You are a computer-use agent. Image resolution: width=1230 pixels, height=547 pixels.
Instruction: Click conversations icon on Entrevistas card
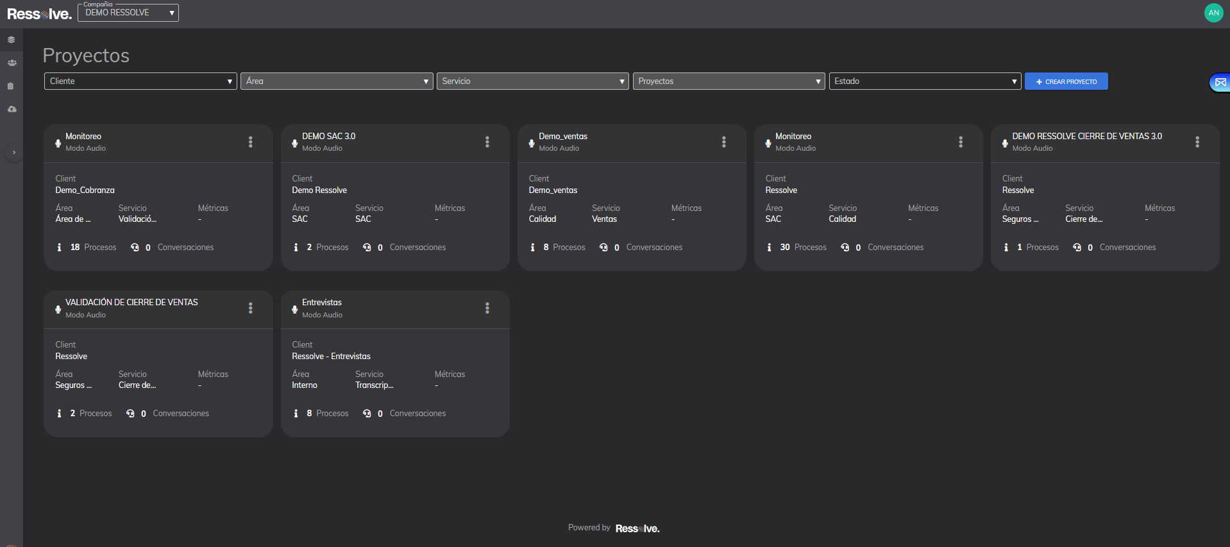pos(367,414)
